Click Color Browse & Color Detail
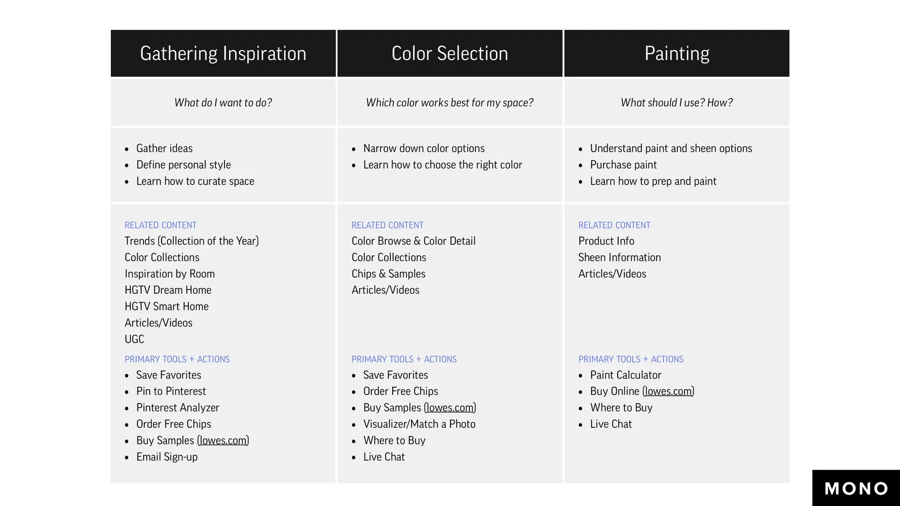This screenshot has height=506, width=900. pos(413,241)
